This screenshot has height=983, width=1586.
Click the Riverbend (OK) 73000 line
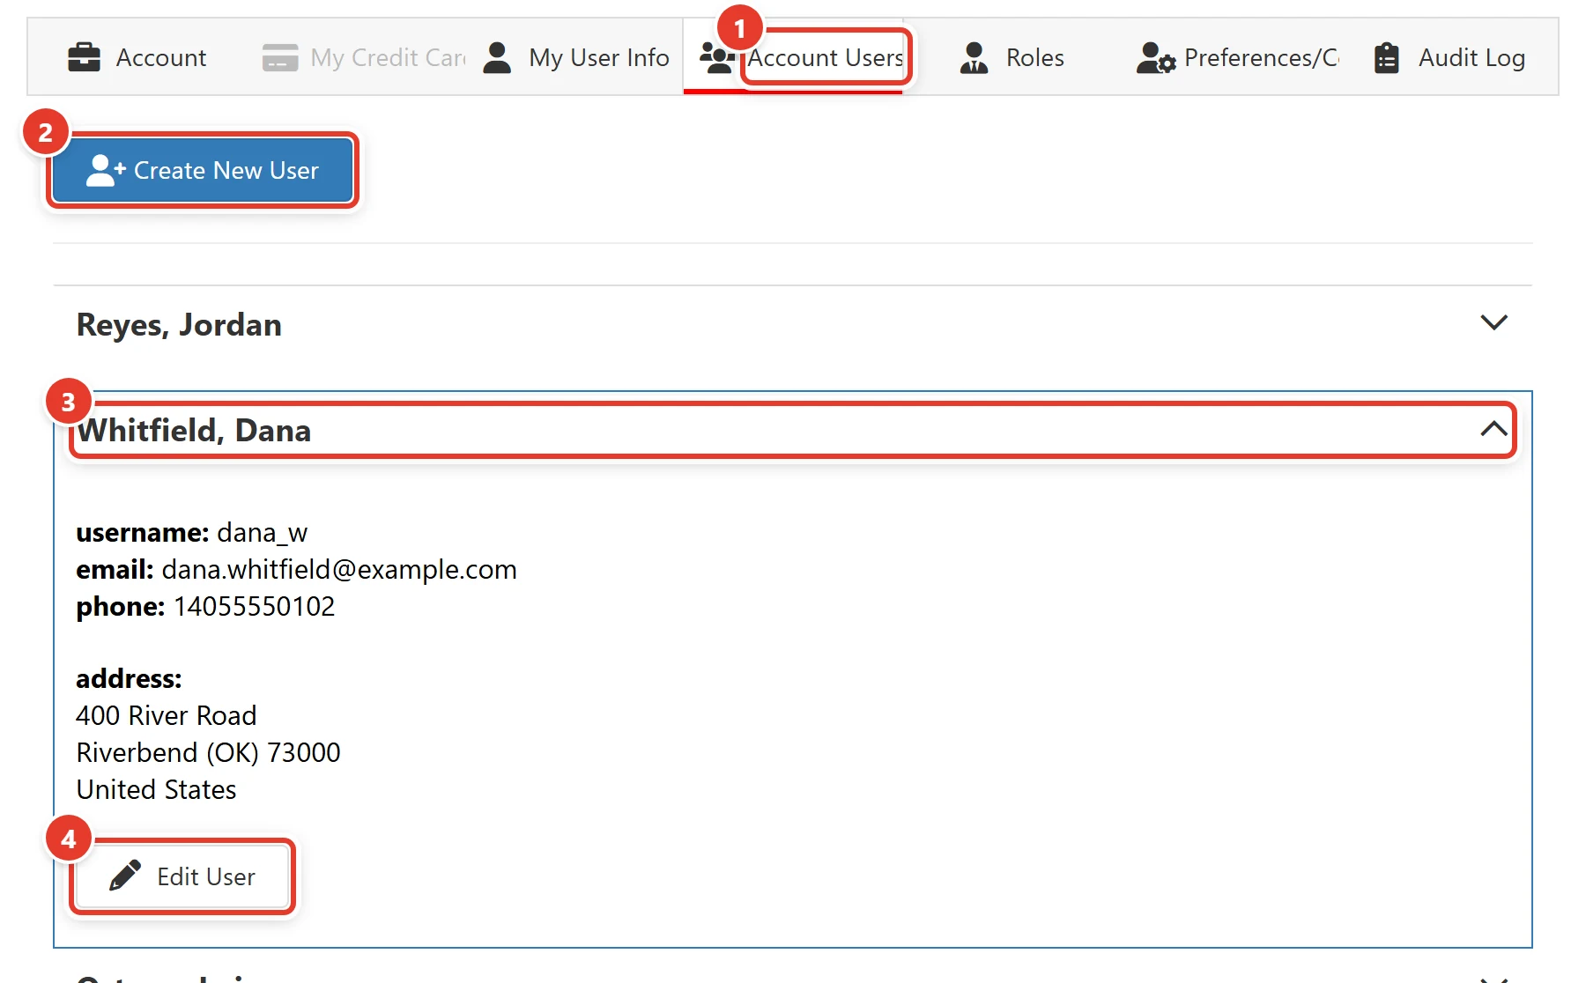208,752
